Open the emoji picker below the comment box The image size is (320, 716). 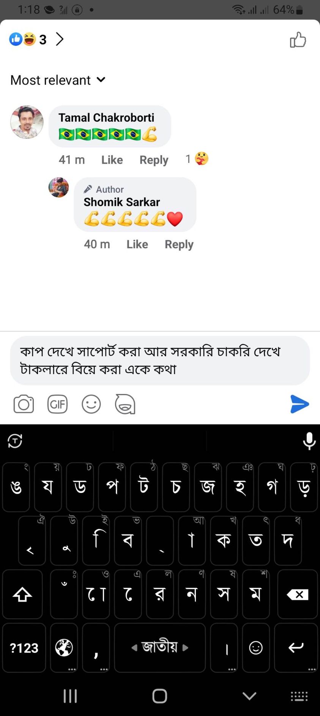(91, 404)
